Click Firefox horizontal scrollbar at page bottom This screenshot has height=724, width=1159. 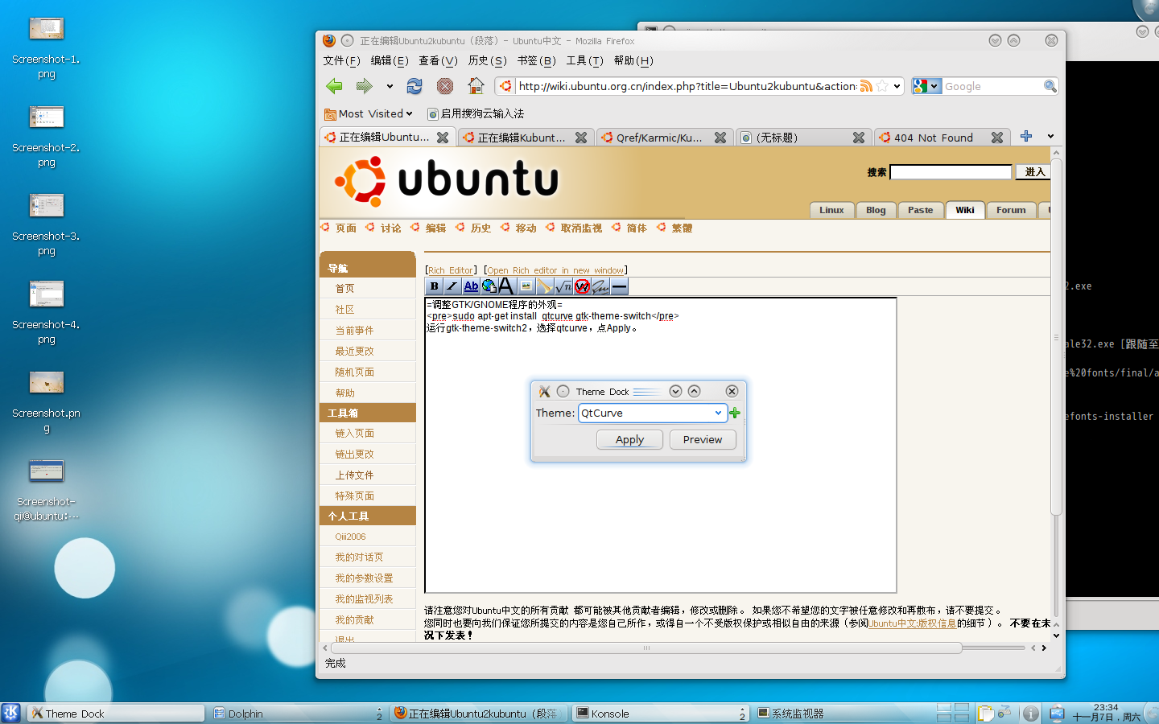[646, 648]
